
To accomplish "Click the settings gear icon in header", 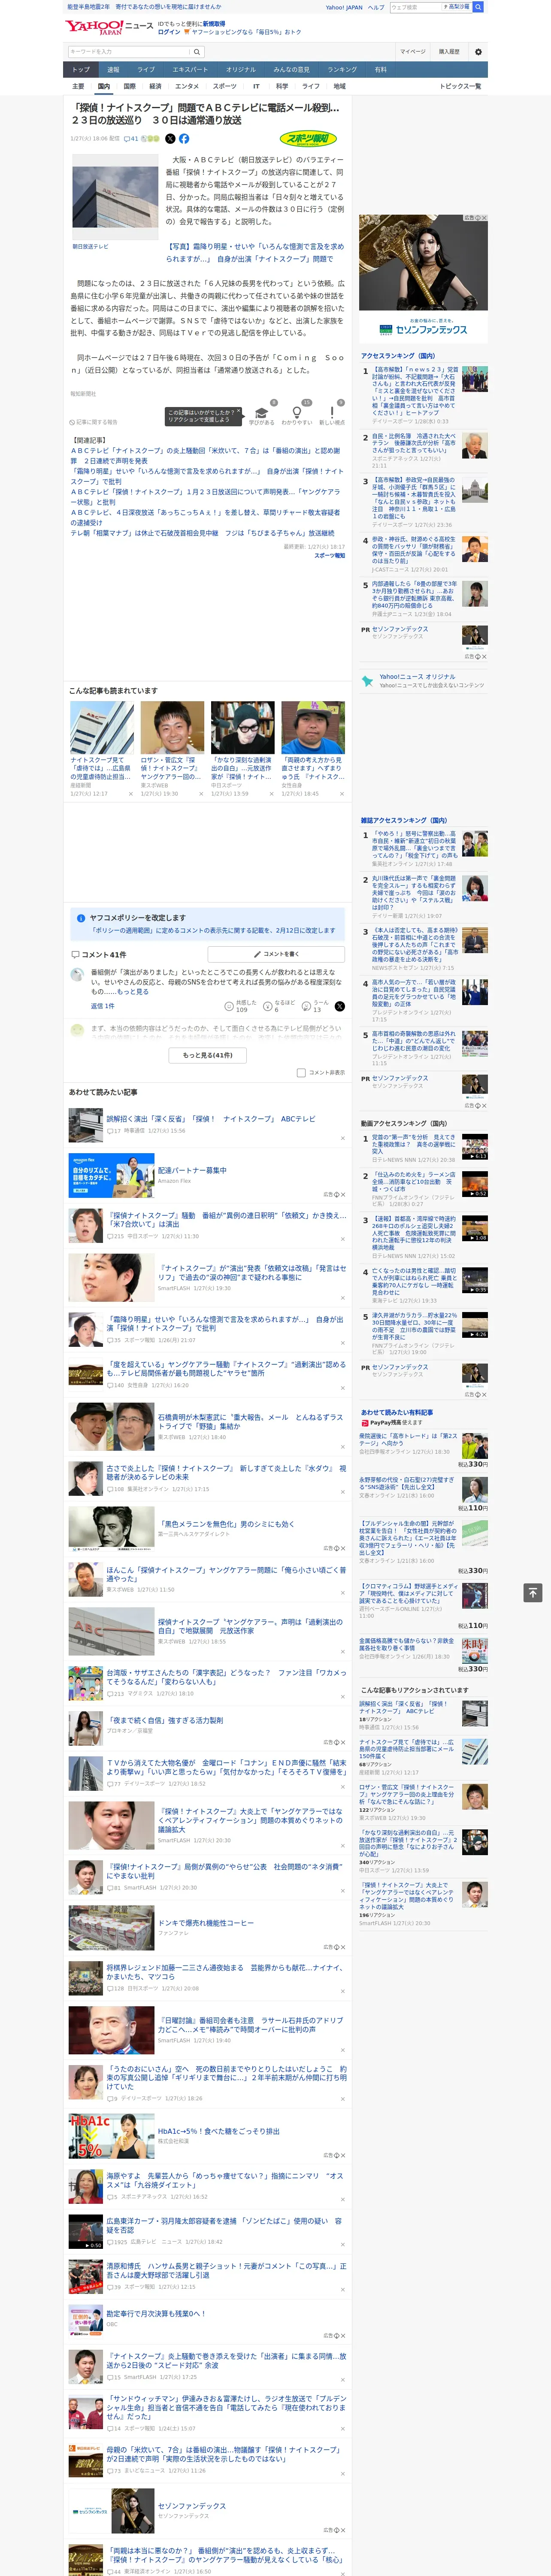I will coord(477,51).
